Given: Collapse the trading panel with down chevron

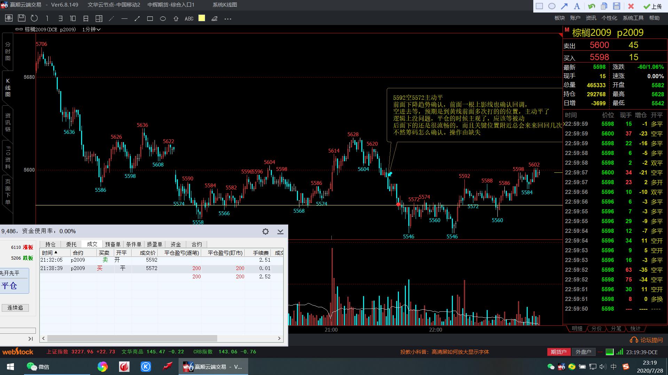Looking at the screenshot, I should tap(280, 231).
